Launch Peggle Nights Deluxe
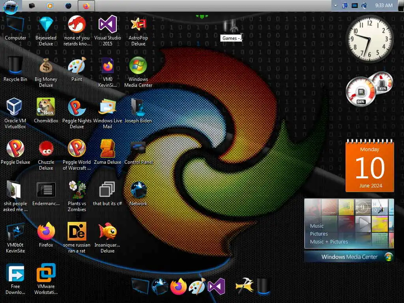404x303 pixels. [77, 114]
